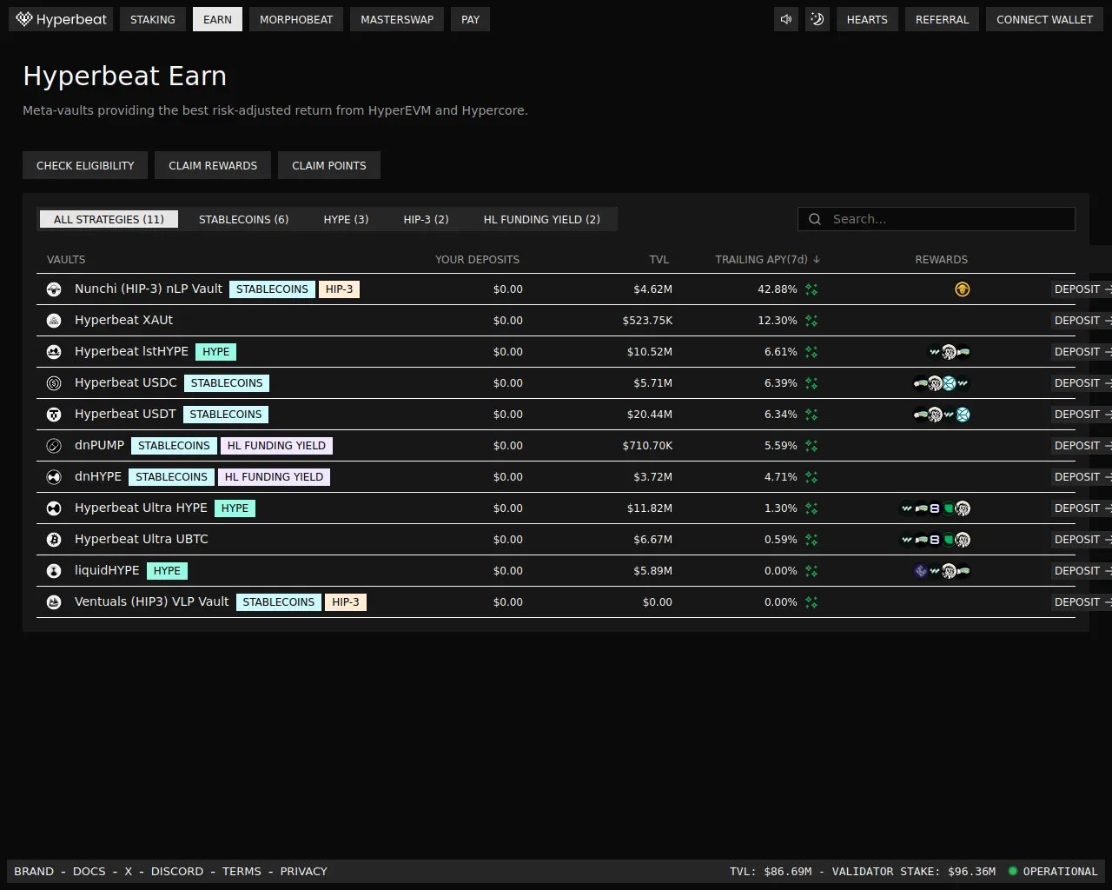Toggle dark mode with the moon icon
This screenshot has width=1112, height=890.
817,19
